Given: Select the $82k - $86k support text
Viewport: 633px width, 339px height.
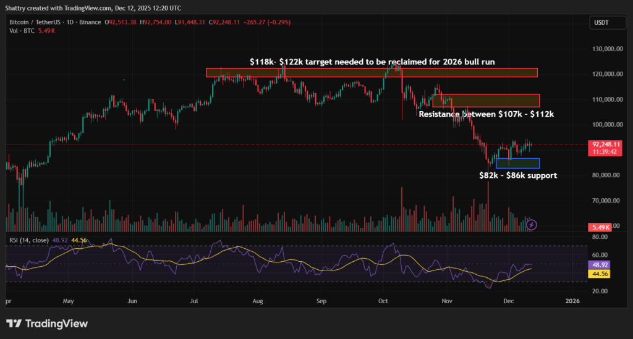Looking at the screenshot, I should tap(518, 175).
